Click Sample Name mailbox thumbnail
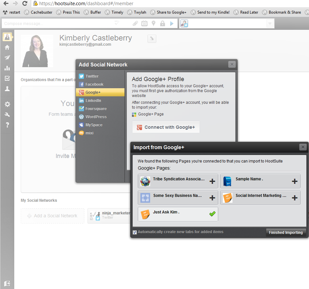Screen dimensions: 309x289 pos(227,181)
